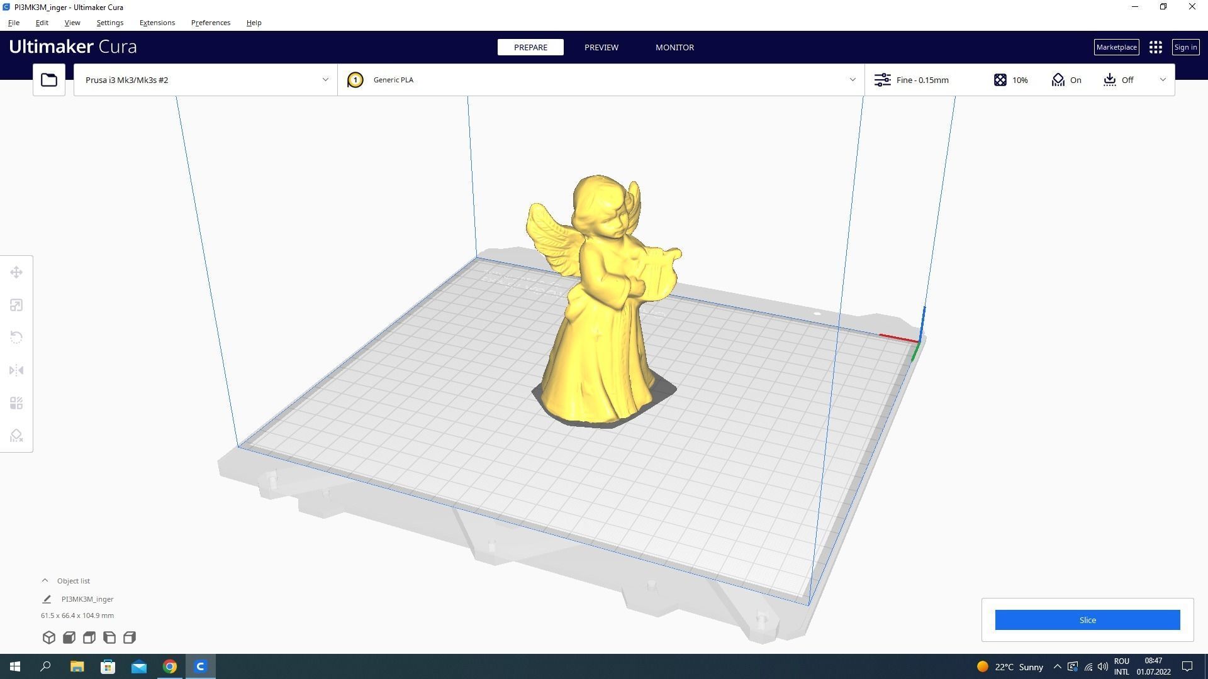1208x679 pixels.
Task: Open Google Chrome from taskbar
Action: pos(170,666)
